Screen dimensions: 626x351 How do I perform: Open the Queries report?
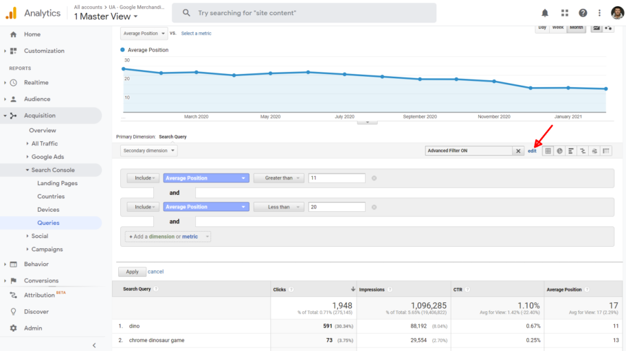pyautogui.click(x=48, y=223)
